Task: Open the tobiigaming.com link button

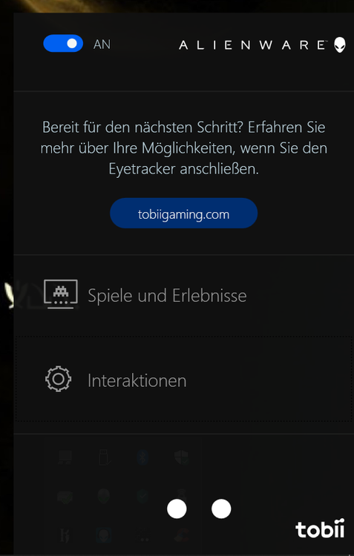Action: 183,213
